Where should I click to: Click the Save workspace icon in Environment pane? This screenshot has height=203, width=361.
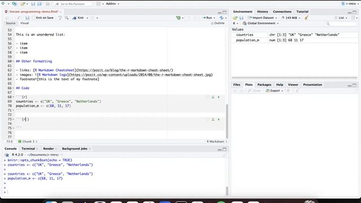[x=241, y=17]
